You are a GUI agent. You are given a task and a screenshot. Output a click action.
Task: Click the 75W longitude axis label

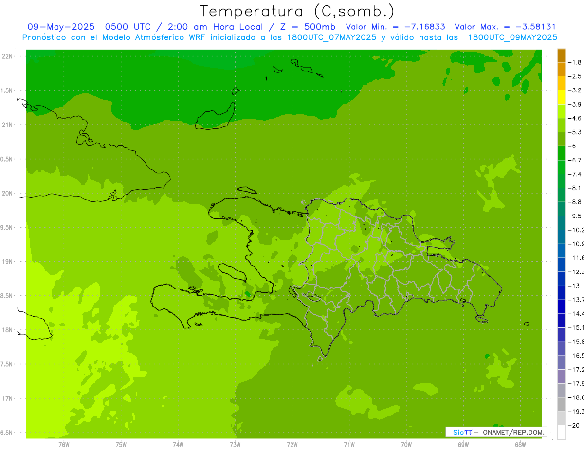tap(121, 444)
